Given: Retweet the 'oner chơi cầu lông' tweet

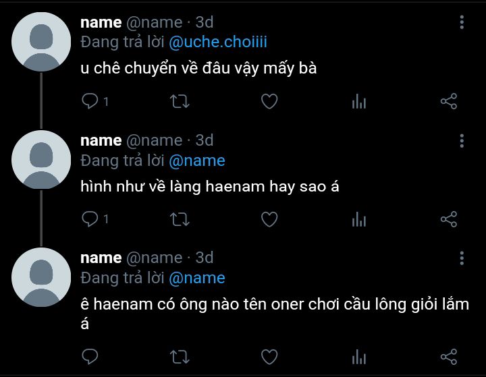Looking at the screenshot, I should (x=180, y=357).
